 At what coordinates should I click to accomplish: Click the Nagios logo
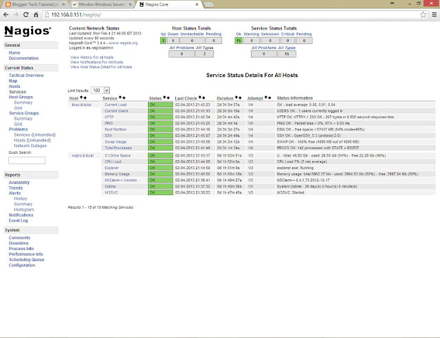pos(27,31)
